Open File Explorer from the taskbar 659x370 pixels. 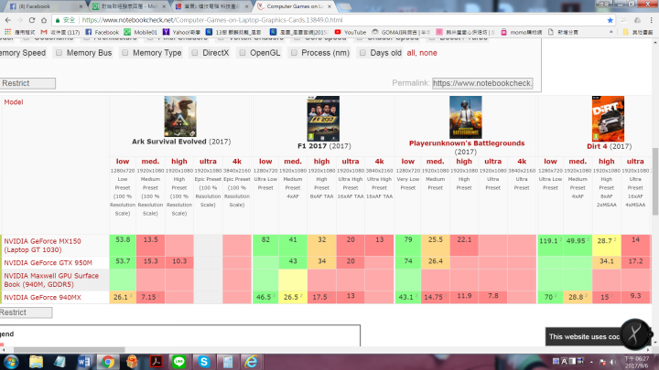36,362
